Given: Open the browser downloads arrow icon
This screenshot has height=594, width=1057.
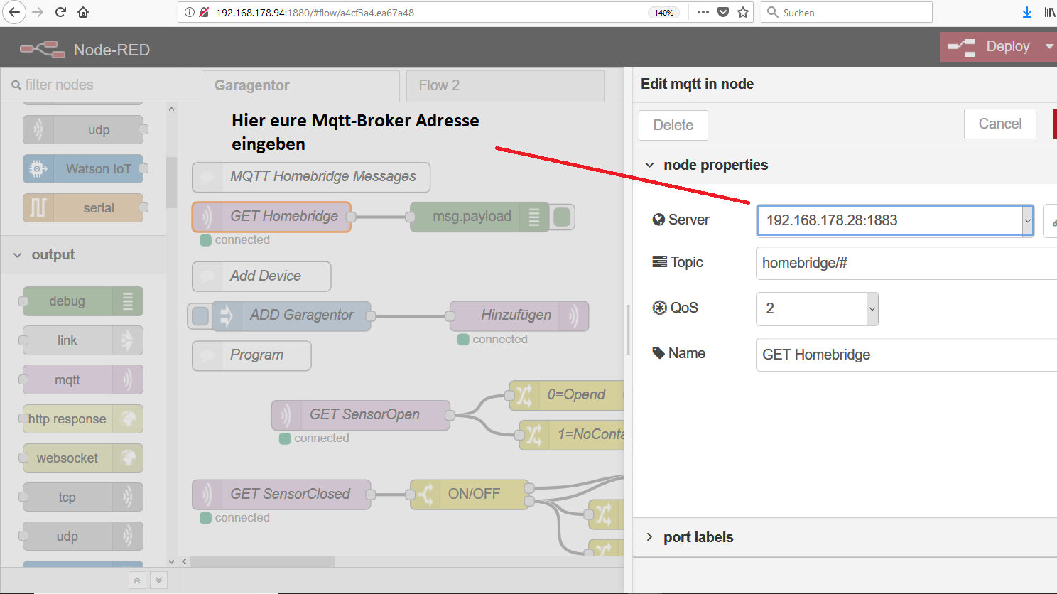Looking at the screenshot, I should (x=1026, y=12).
